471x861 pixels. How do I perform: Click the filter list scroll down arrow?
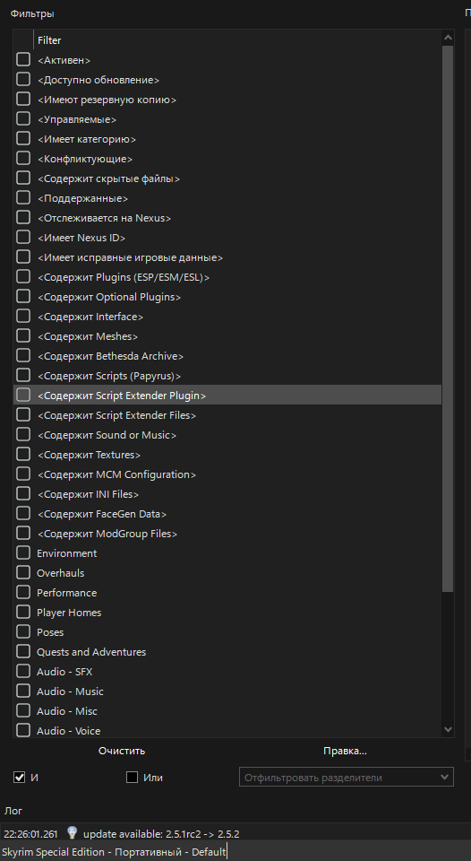point(448,730)
